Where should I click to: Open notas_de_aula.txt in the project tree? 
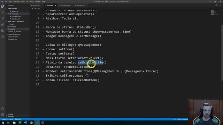15,32
